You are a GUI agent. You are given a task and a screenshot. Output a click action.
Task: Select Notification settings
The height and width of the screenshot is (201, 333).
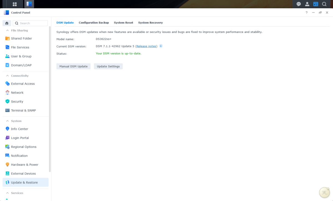19,155
